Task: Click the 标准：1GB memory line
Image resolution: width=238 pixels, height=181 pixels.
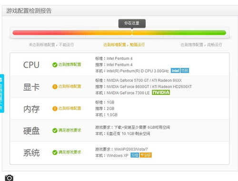Action: click(105, 102)
